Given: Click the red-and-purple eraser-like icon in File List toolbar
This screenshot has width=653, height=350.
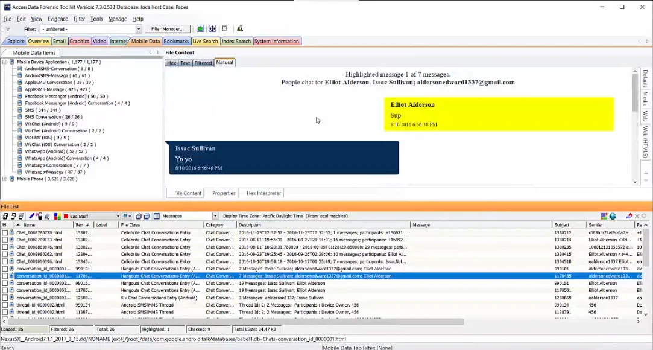Looking at the screenshot, I should (x=629, y=216).
